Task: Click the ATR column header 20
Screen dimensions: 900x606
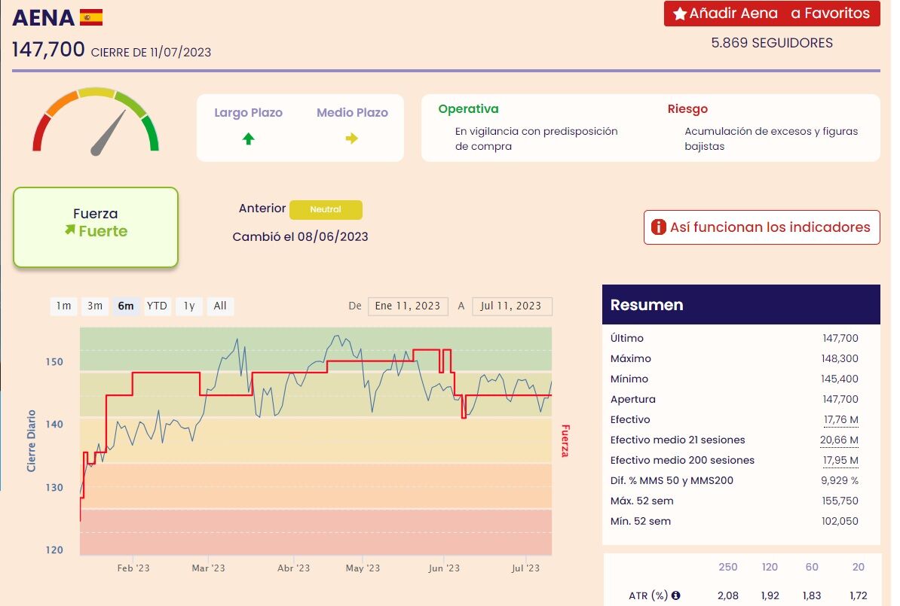Action: (x=858, y=567)
